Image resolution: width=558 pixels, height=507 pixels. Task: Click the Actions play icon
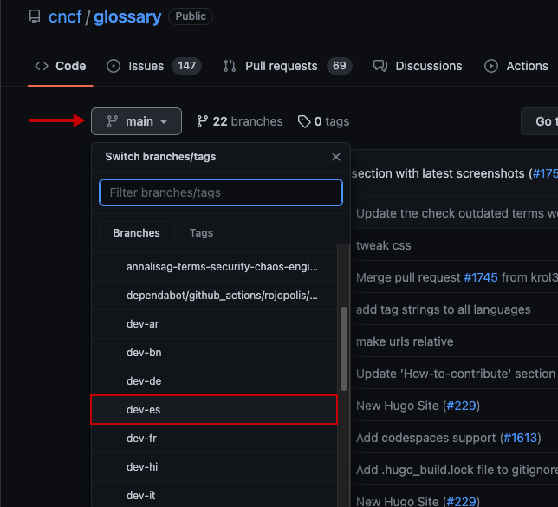pos(491,66)
